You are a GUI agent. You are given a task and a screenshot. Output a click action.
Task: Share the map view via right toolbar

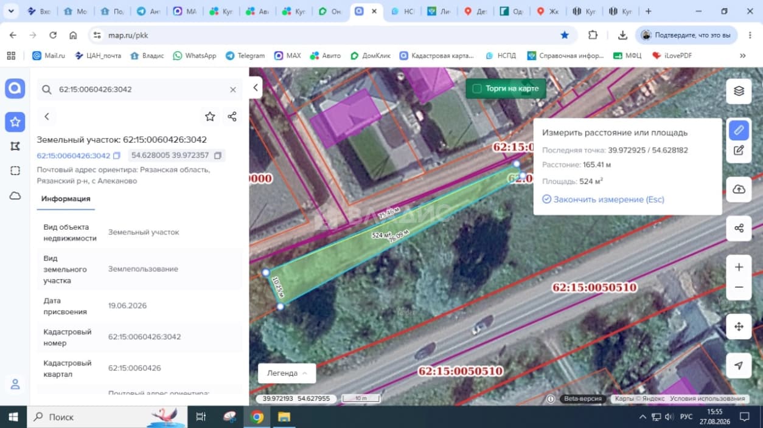pyautogui.click(x=739, y=228)
